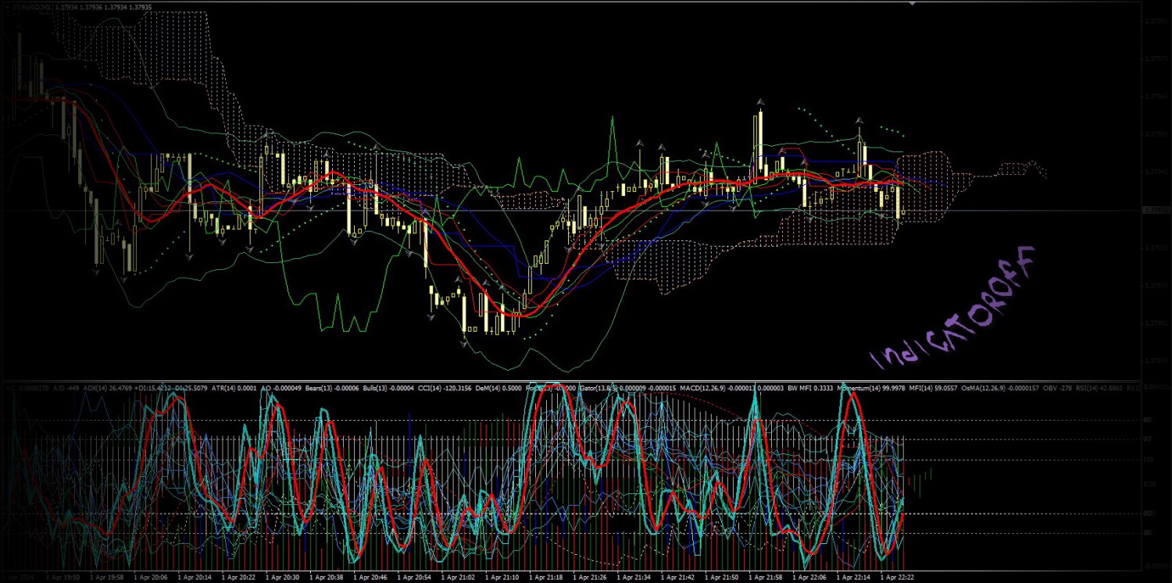Image resolution: width=1172 pixels, height=583 pixels.
Task: Select the Bears(13) -0.00006 label
Action: (x=331, y=388)
